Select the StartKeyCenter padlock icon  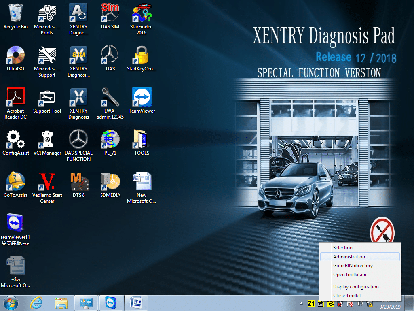point(142,56)
